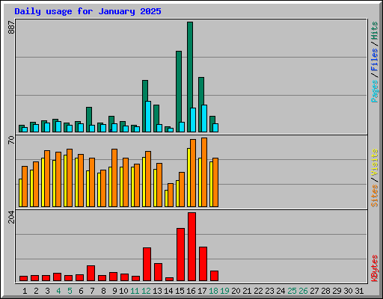Viewport: 383px width, 299px height.
Task: Select day label 24 on the x-axis
Action: point(281,291)
